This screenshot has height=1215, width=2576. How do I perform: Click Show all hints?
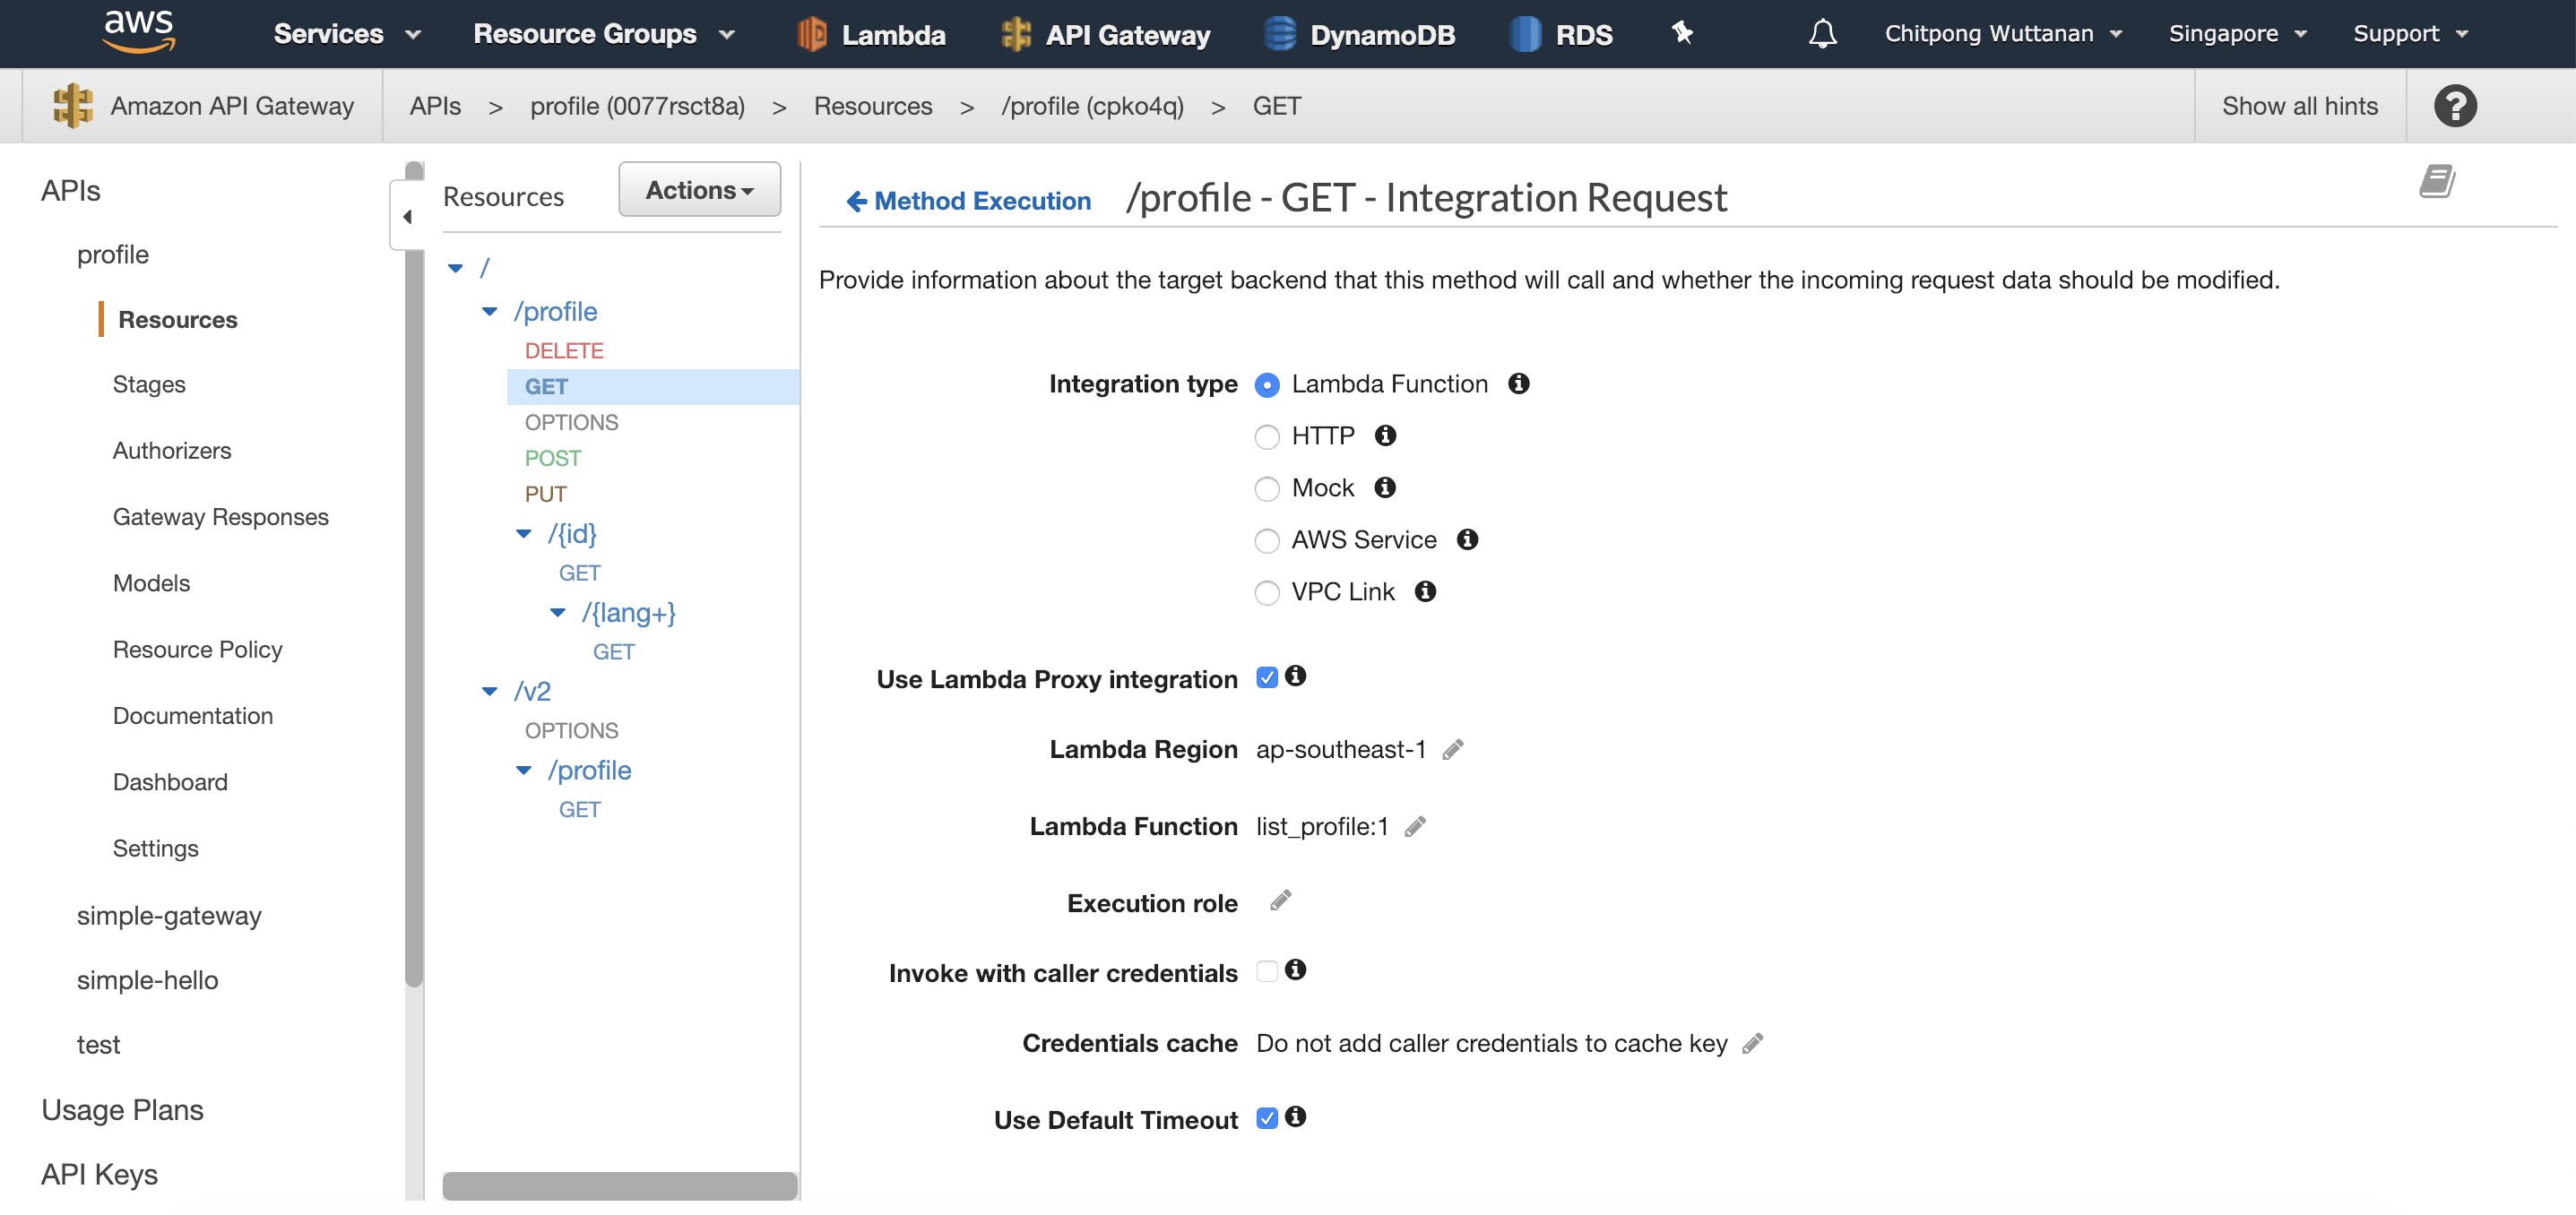point(2300,106)
